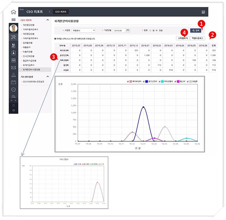This screenshot has width=226, height=220.
Task: Click the settings gear icon at sidebar bottom
Action: pos(13,110)
